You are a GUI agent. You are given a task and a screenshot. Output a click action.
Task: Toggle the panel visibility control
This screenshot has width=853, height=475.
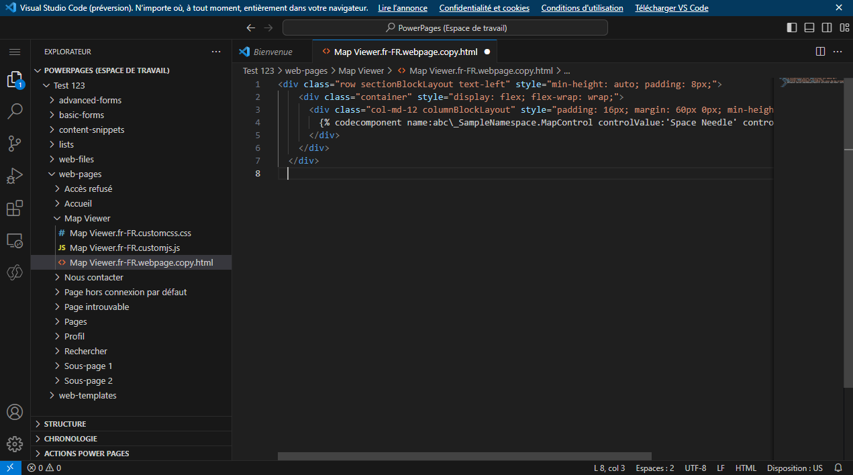pyautogui.click(x=809, y=27)
